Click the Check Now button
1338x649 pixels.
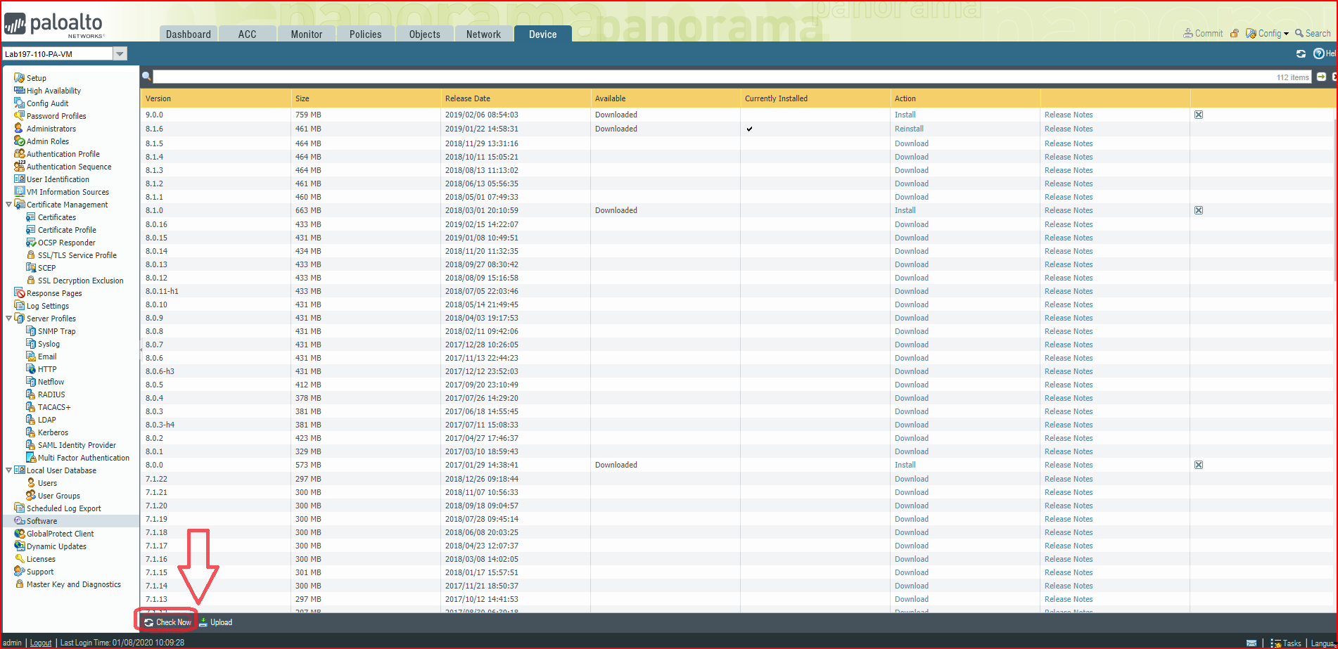(166, 622)
